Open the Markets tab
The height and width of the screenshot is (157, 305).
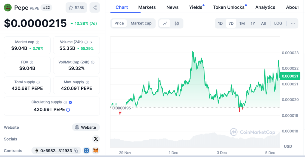[x=147, y=7]
